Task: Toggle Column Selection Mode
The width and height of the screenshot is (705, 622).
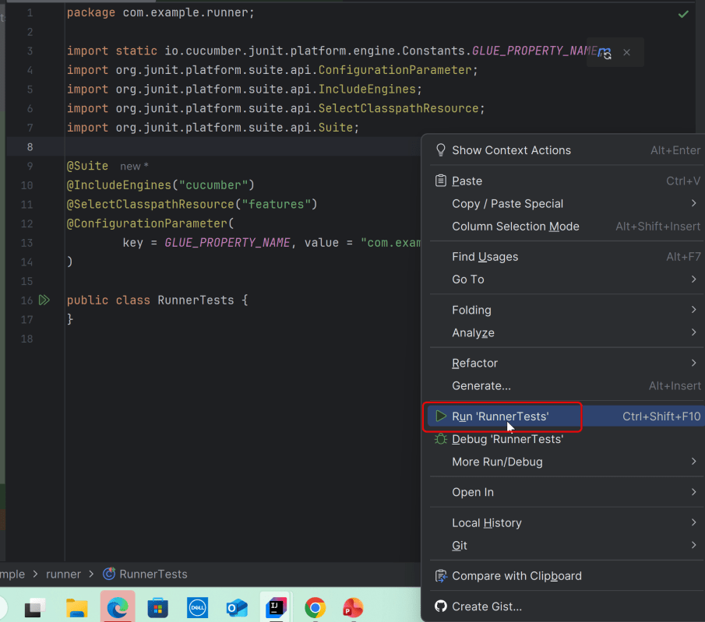Action: point(515,227)
